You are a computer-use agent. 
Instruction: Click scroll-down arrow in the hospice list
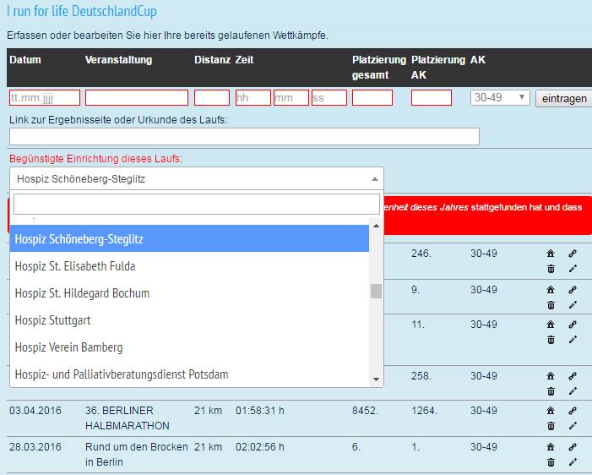377,379
